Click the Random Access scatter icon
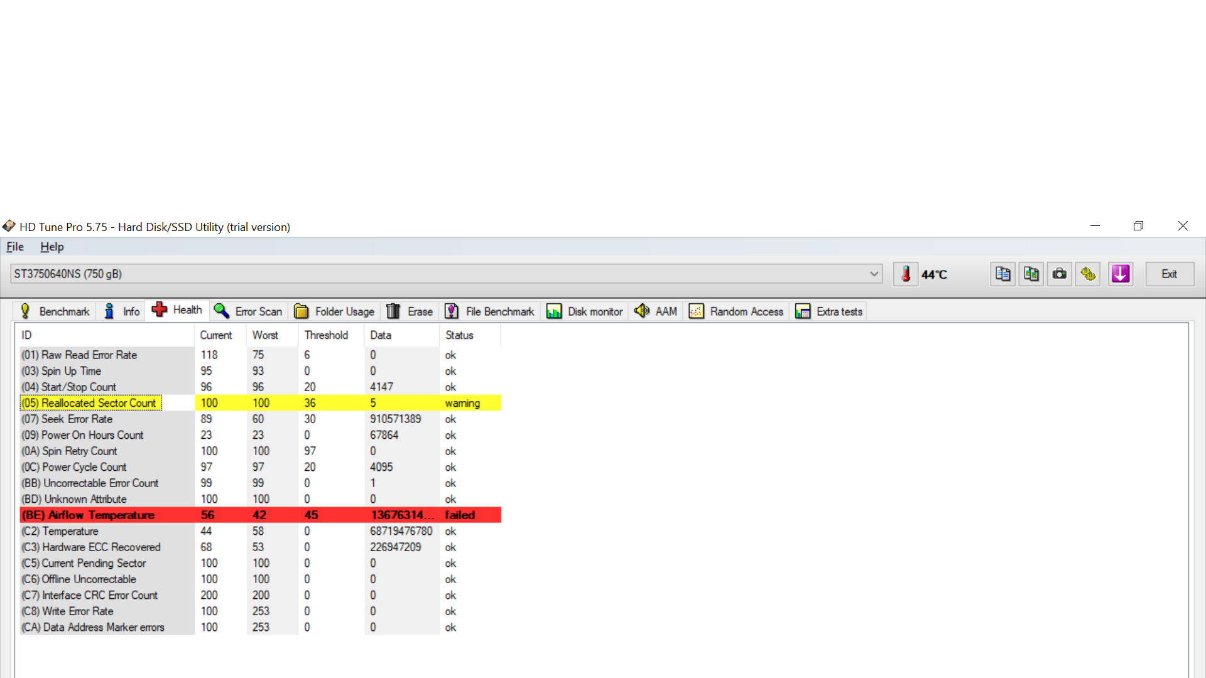This screenshot has width=1206, height=678. click(x=697, y=311)
